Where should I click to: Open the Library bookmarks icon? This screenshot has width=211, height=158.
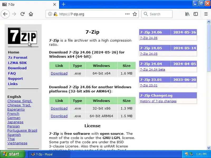click(x=187, y=14)
